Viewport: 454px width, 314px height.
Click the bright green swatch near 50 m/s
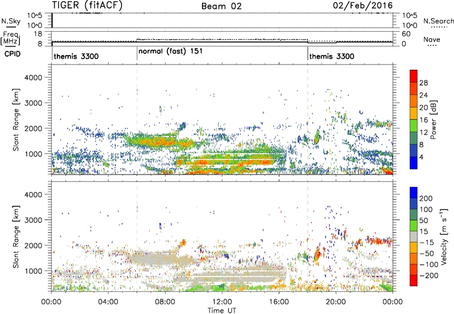pyautogui.click(x=414, y=226)
